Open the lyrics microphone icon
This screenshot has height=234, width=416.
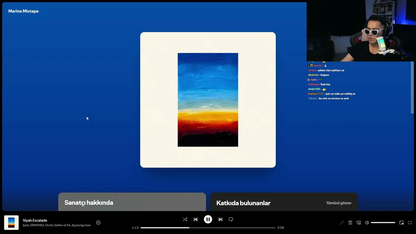click(342, 223)
